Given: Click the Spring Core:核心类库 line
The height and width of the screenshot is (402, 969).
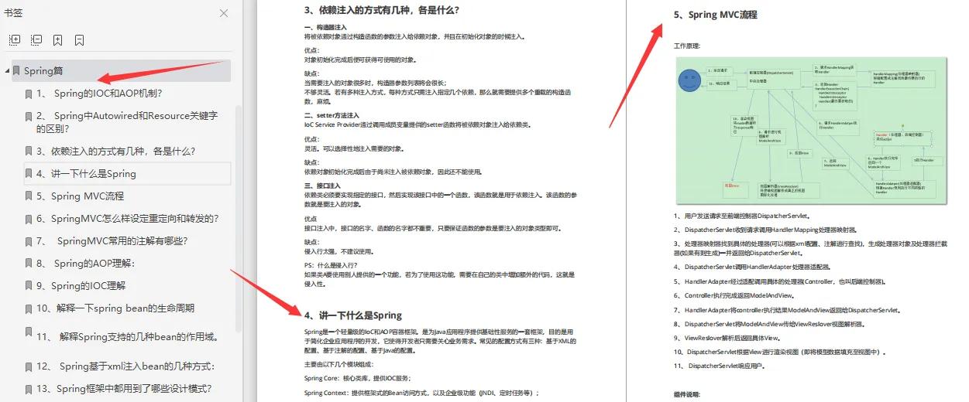Looking at the screenshot, I should point(357,378).
